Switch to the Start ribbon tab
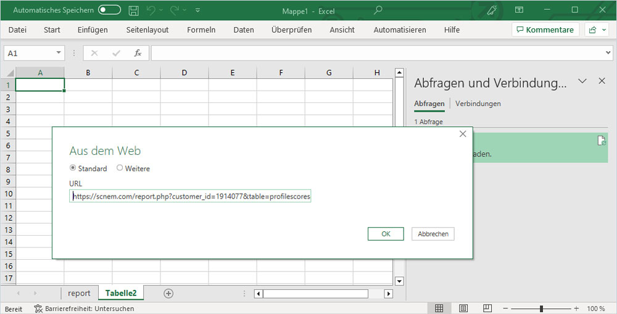The height and width of the screenshot is (314, 617). pos(52,30)
